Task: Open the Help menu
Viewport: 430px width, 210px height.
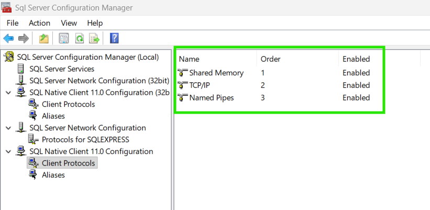Action: pos(95,23)
